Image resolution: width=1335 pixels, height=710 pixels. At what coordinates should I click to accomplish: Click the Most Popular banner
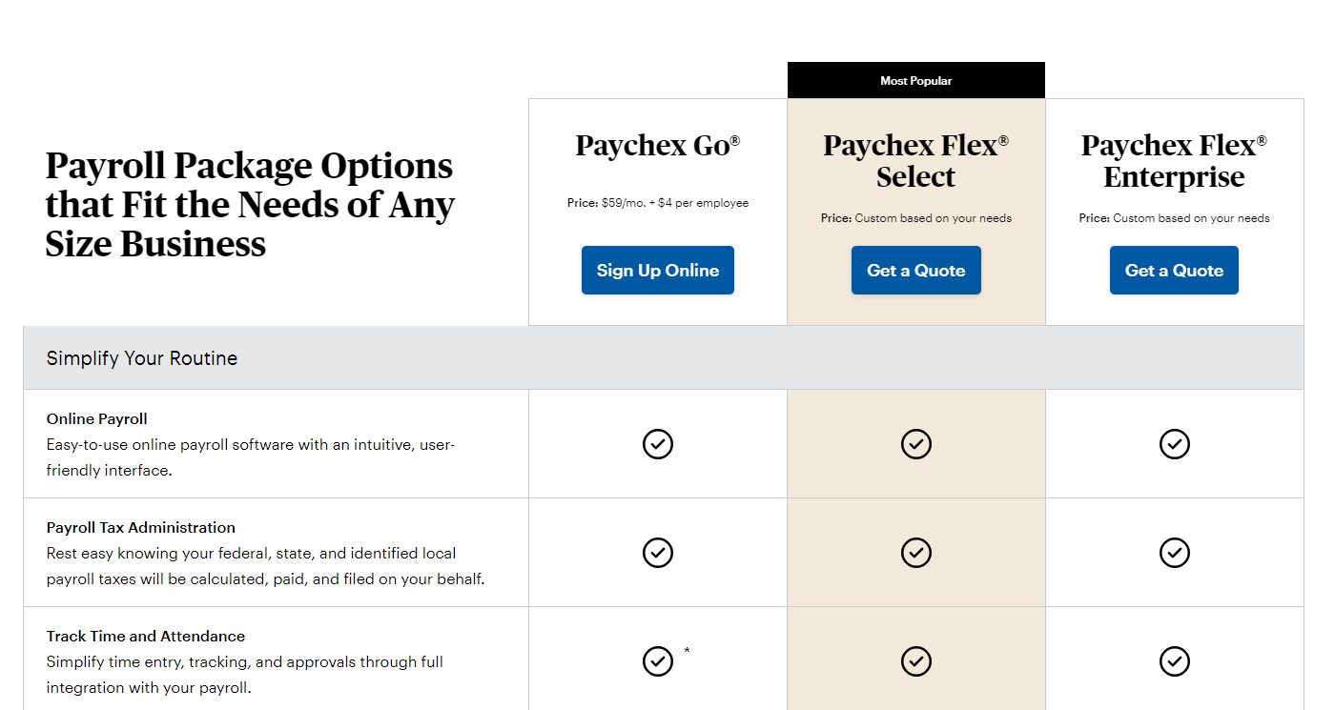click(916, 81)
